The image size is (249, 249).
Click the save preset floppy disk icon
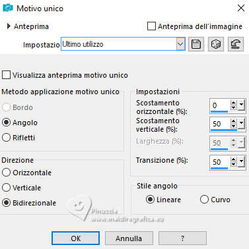click(x=196, y=44)
